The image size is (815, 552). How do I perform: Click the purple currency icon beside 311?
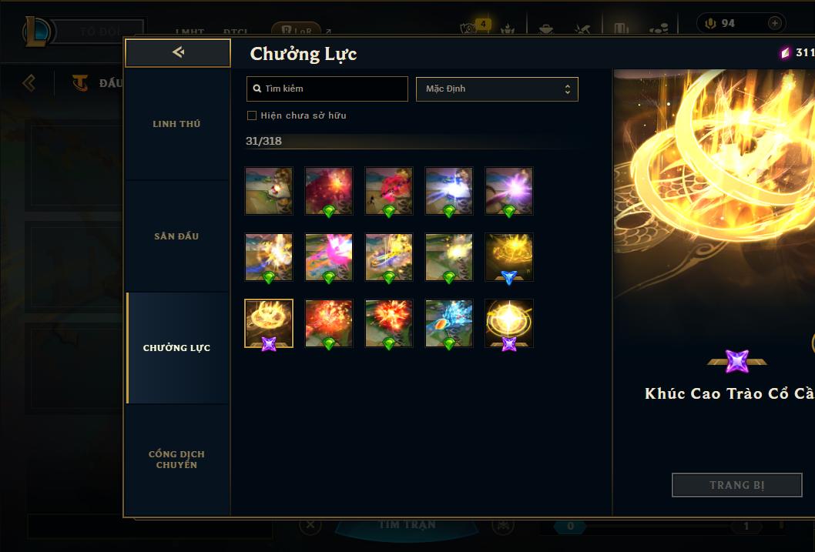tap(785, 52)
